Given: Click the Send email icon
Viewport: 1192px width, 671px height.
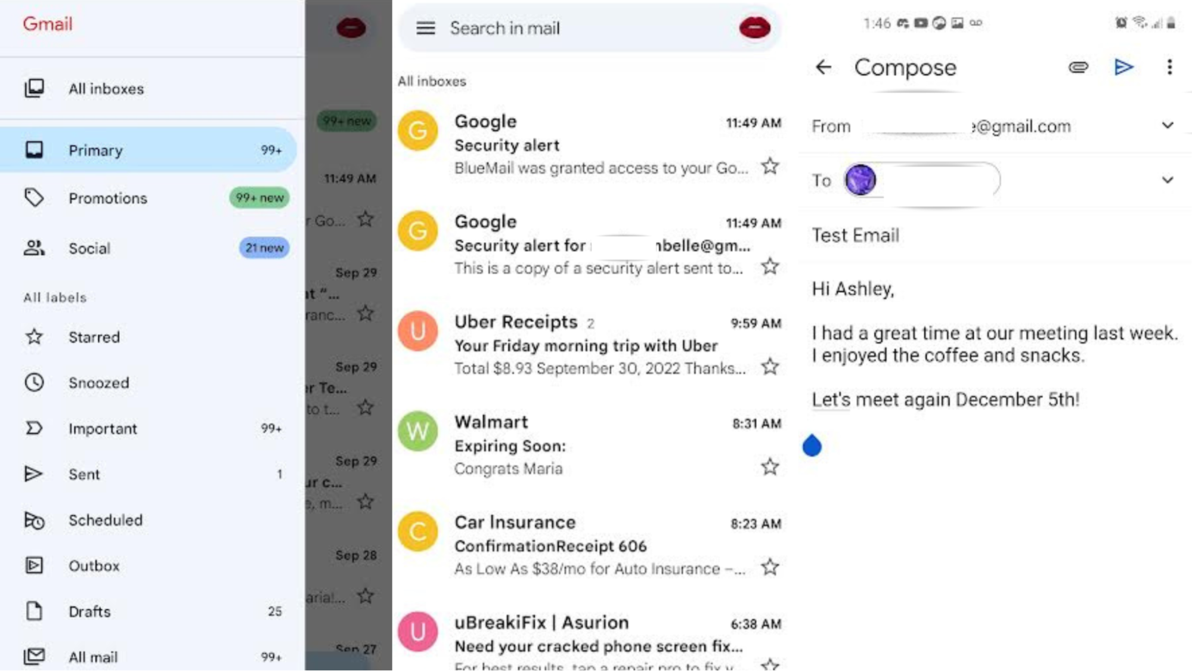Looking at the screenshot, I should coord(1124,66).
